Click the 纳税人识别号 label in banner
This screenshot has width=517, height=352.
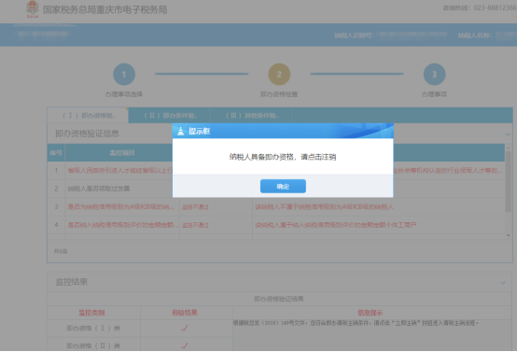[x=354, y=35]
